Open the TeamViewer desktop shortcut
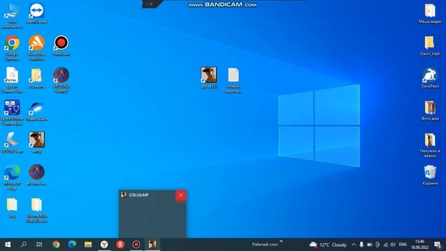This screenshot has height=251, width=446. [37, 13]
